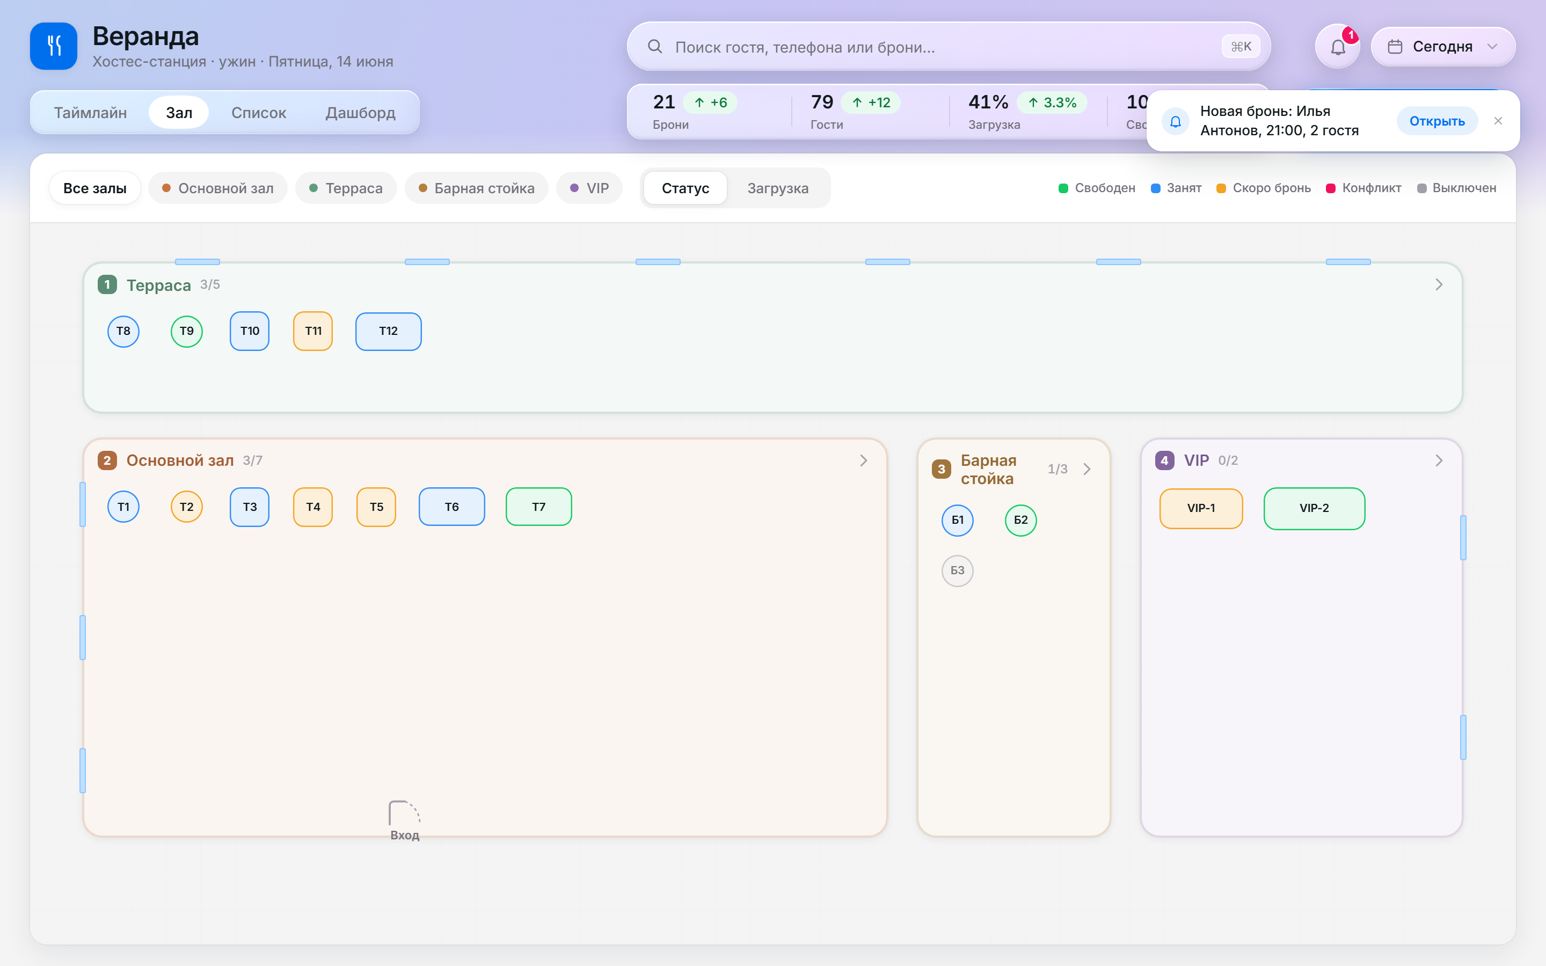The height and width of the screenshot is (966, 1546).
Task: Select table Т3 in main hall
Action: [x=250, y=507]
